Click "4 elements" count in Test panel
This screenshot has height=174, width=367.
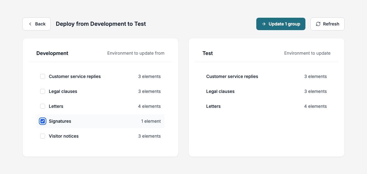[315, 106]
